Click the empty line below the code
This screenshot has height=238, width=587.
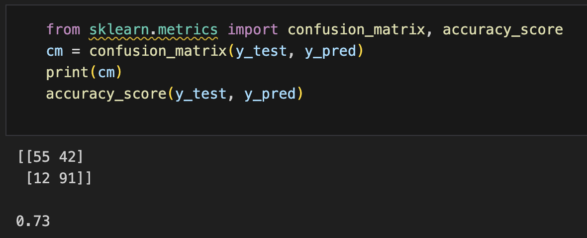(x=296, y=115)
